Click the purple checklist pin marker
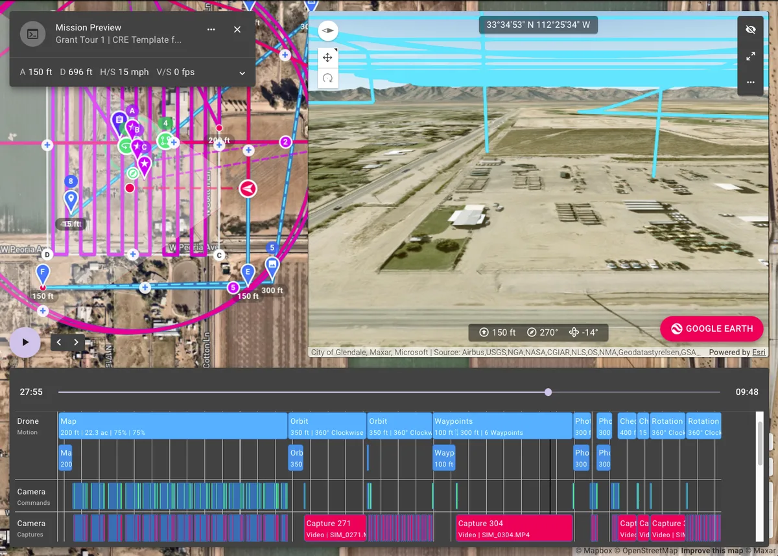Image resolution: width=778 pixels, height=556 pixels. (x=119, y=122)
